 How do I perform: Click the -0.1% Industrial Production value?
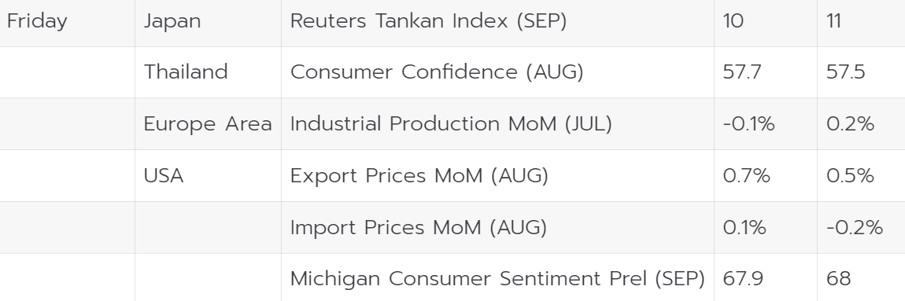coord(748,124)
